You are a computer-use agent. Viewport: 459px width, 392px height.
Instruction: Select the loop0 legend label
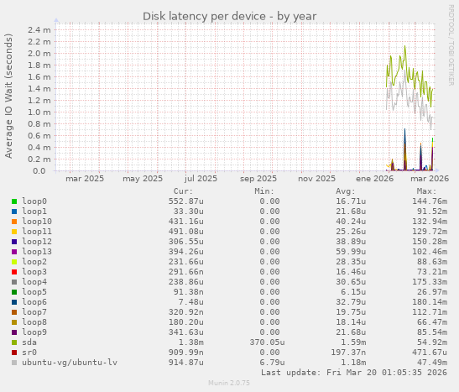point(34,201)
